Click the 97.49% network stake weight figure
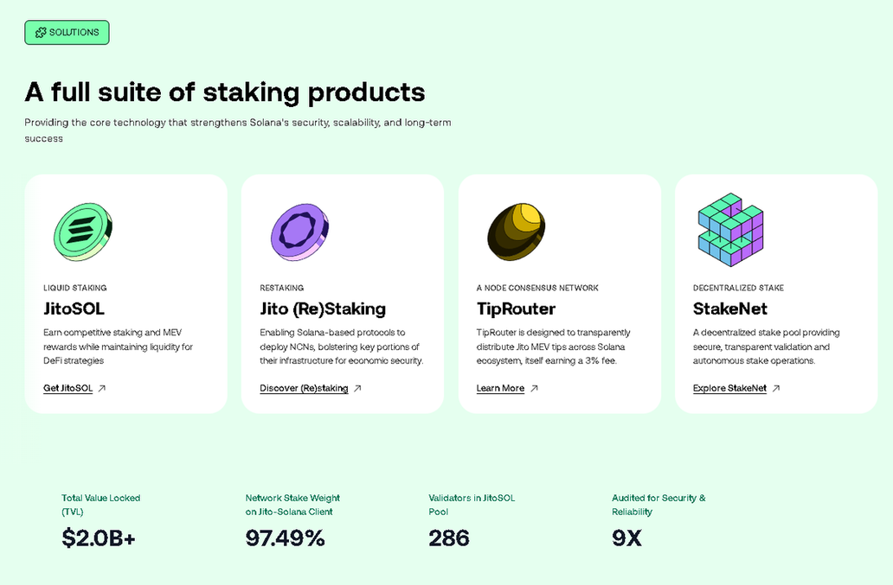 point(285,538)
